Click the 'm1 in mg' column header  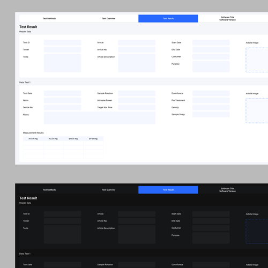click(33, 139)
